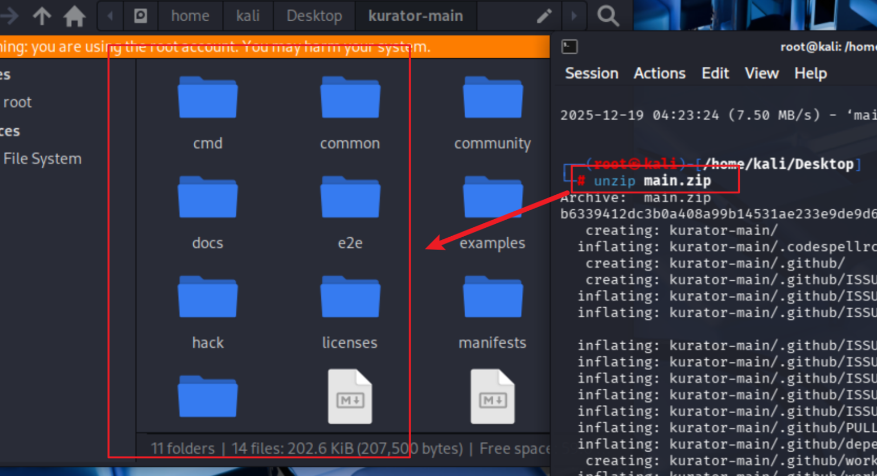Select the licenses folder
This screenshot has width=877, height=476.
tap(350, 312)
